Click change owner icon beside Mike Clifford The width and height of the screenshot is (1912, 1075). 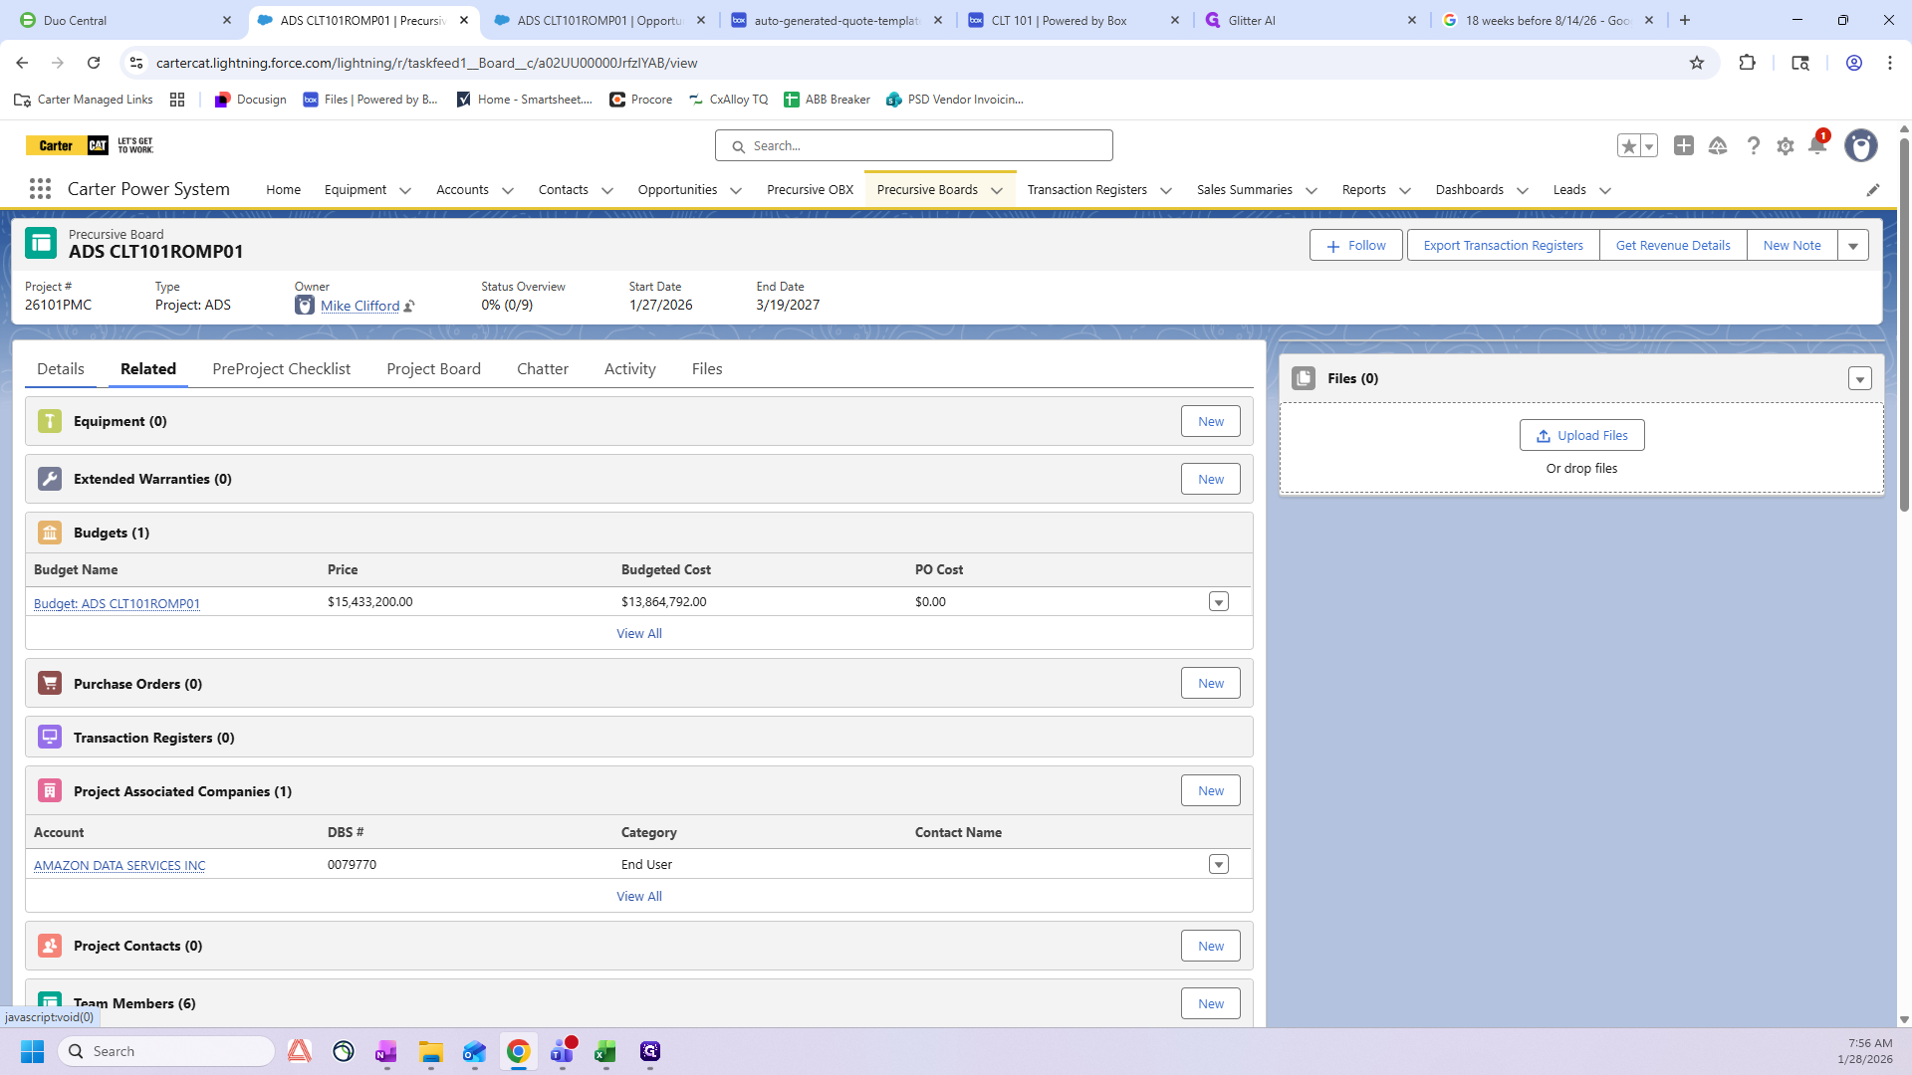tap(409, 307)
